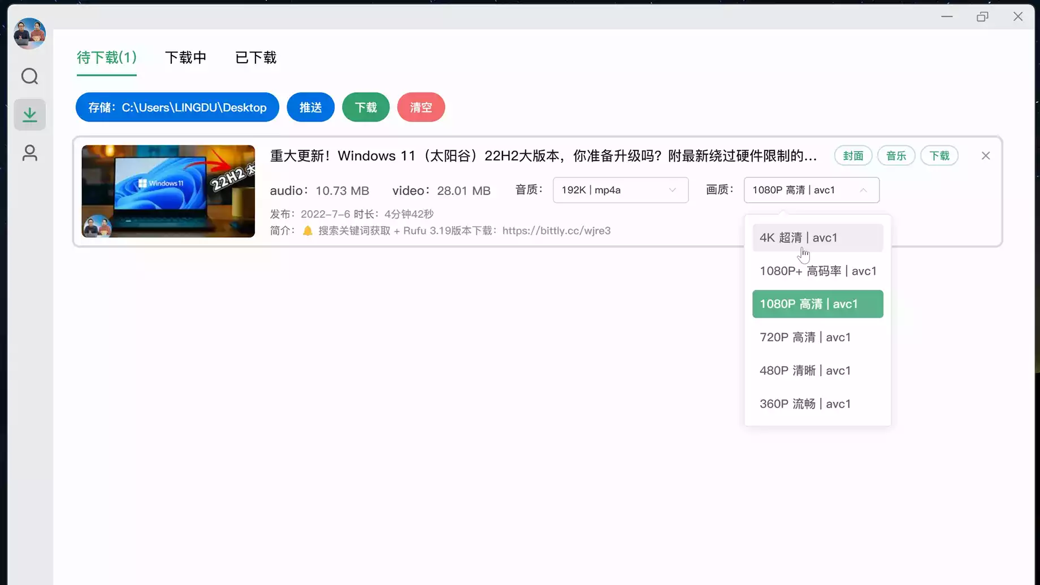Expand the 192K audio quality dropdown

point(620,190)
